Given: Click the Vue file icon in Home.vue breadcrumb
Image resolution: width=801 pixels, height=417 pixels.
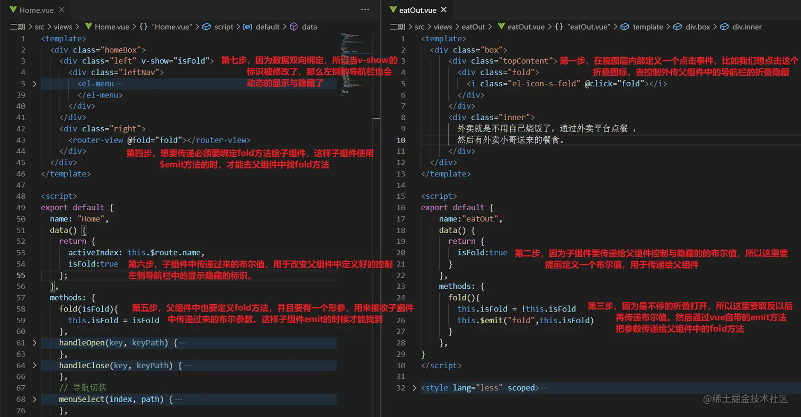Looking at the screenshot, I should 88,26.
